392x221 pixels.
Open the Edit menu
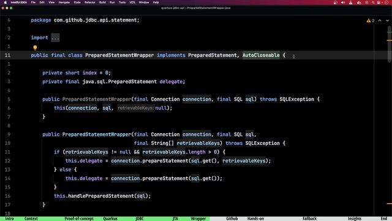coord(42,2)
